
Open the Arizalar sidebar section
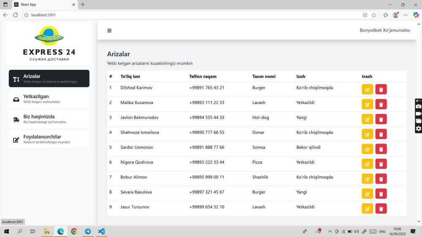49,78
